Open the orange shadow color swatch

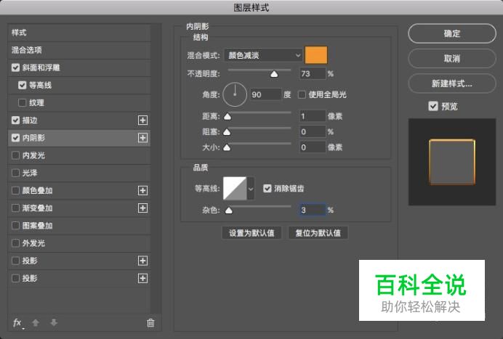[x=316, y=54]
